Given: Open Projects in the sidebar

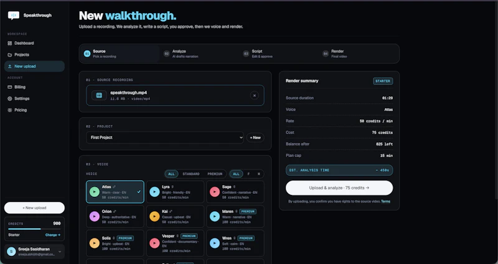Looking at the screenshot, I should [x=34, y=55].
